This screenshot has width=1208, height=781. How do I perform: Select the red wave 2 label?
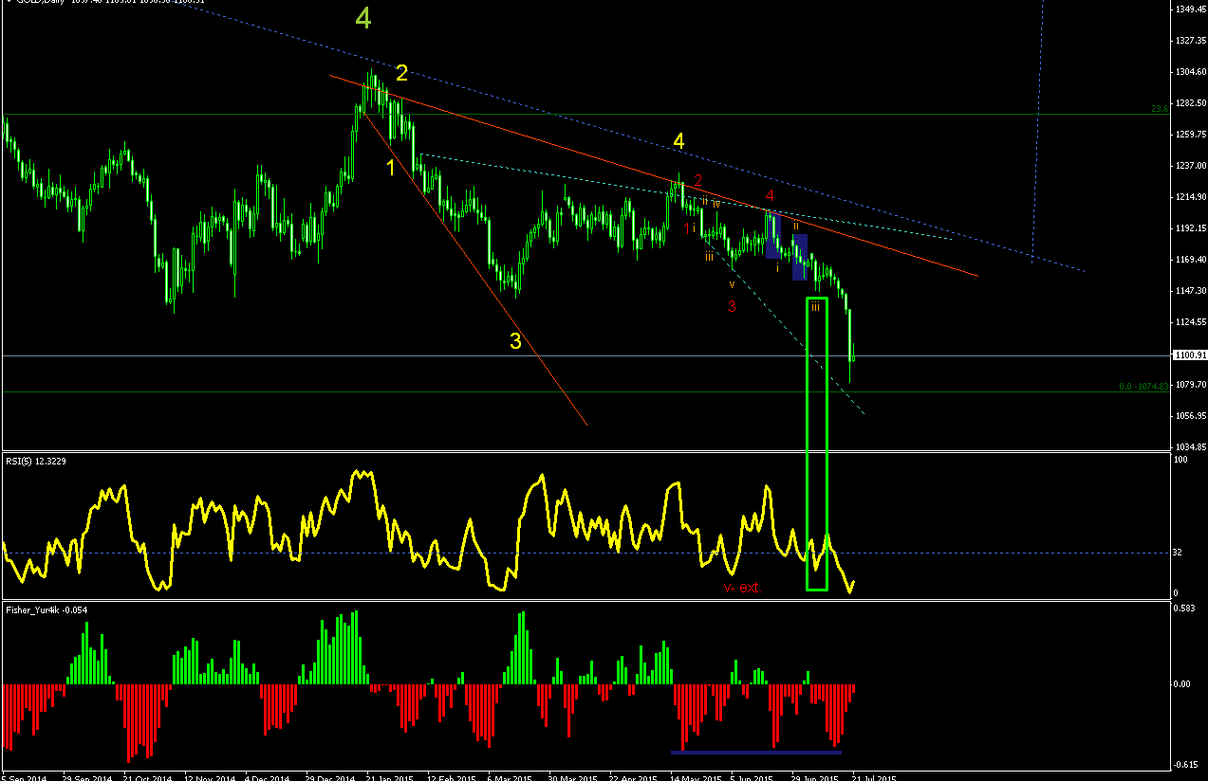pos(697,180)
